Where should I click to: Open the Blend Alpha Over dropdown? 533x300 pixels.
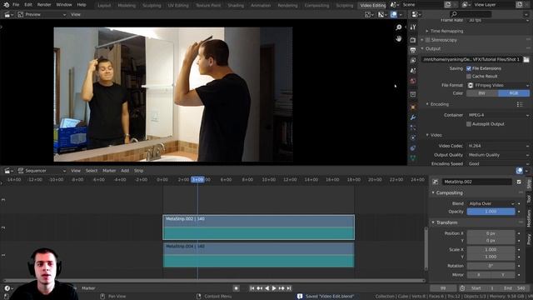(x=491, y=203)
